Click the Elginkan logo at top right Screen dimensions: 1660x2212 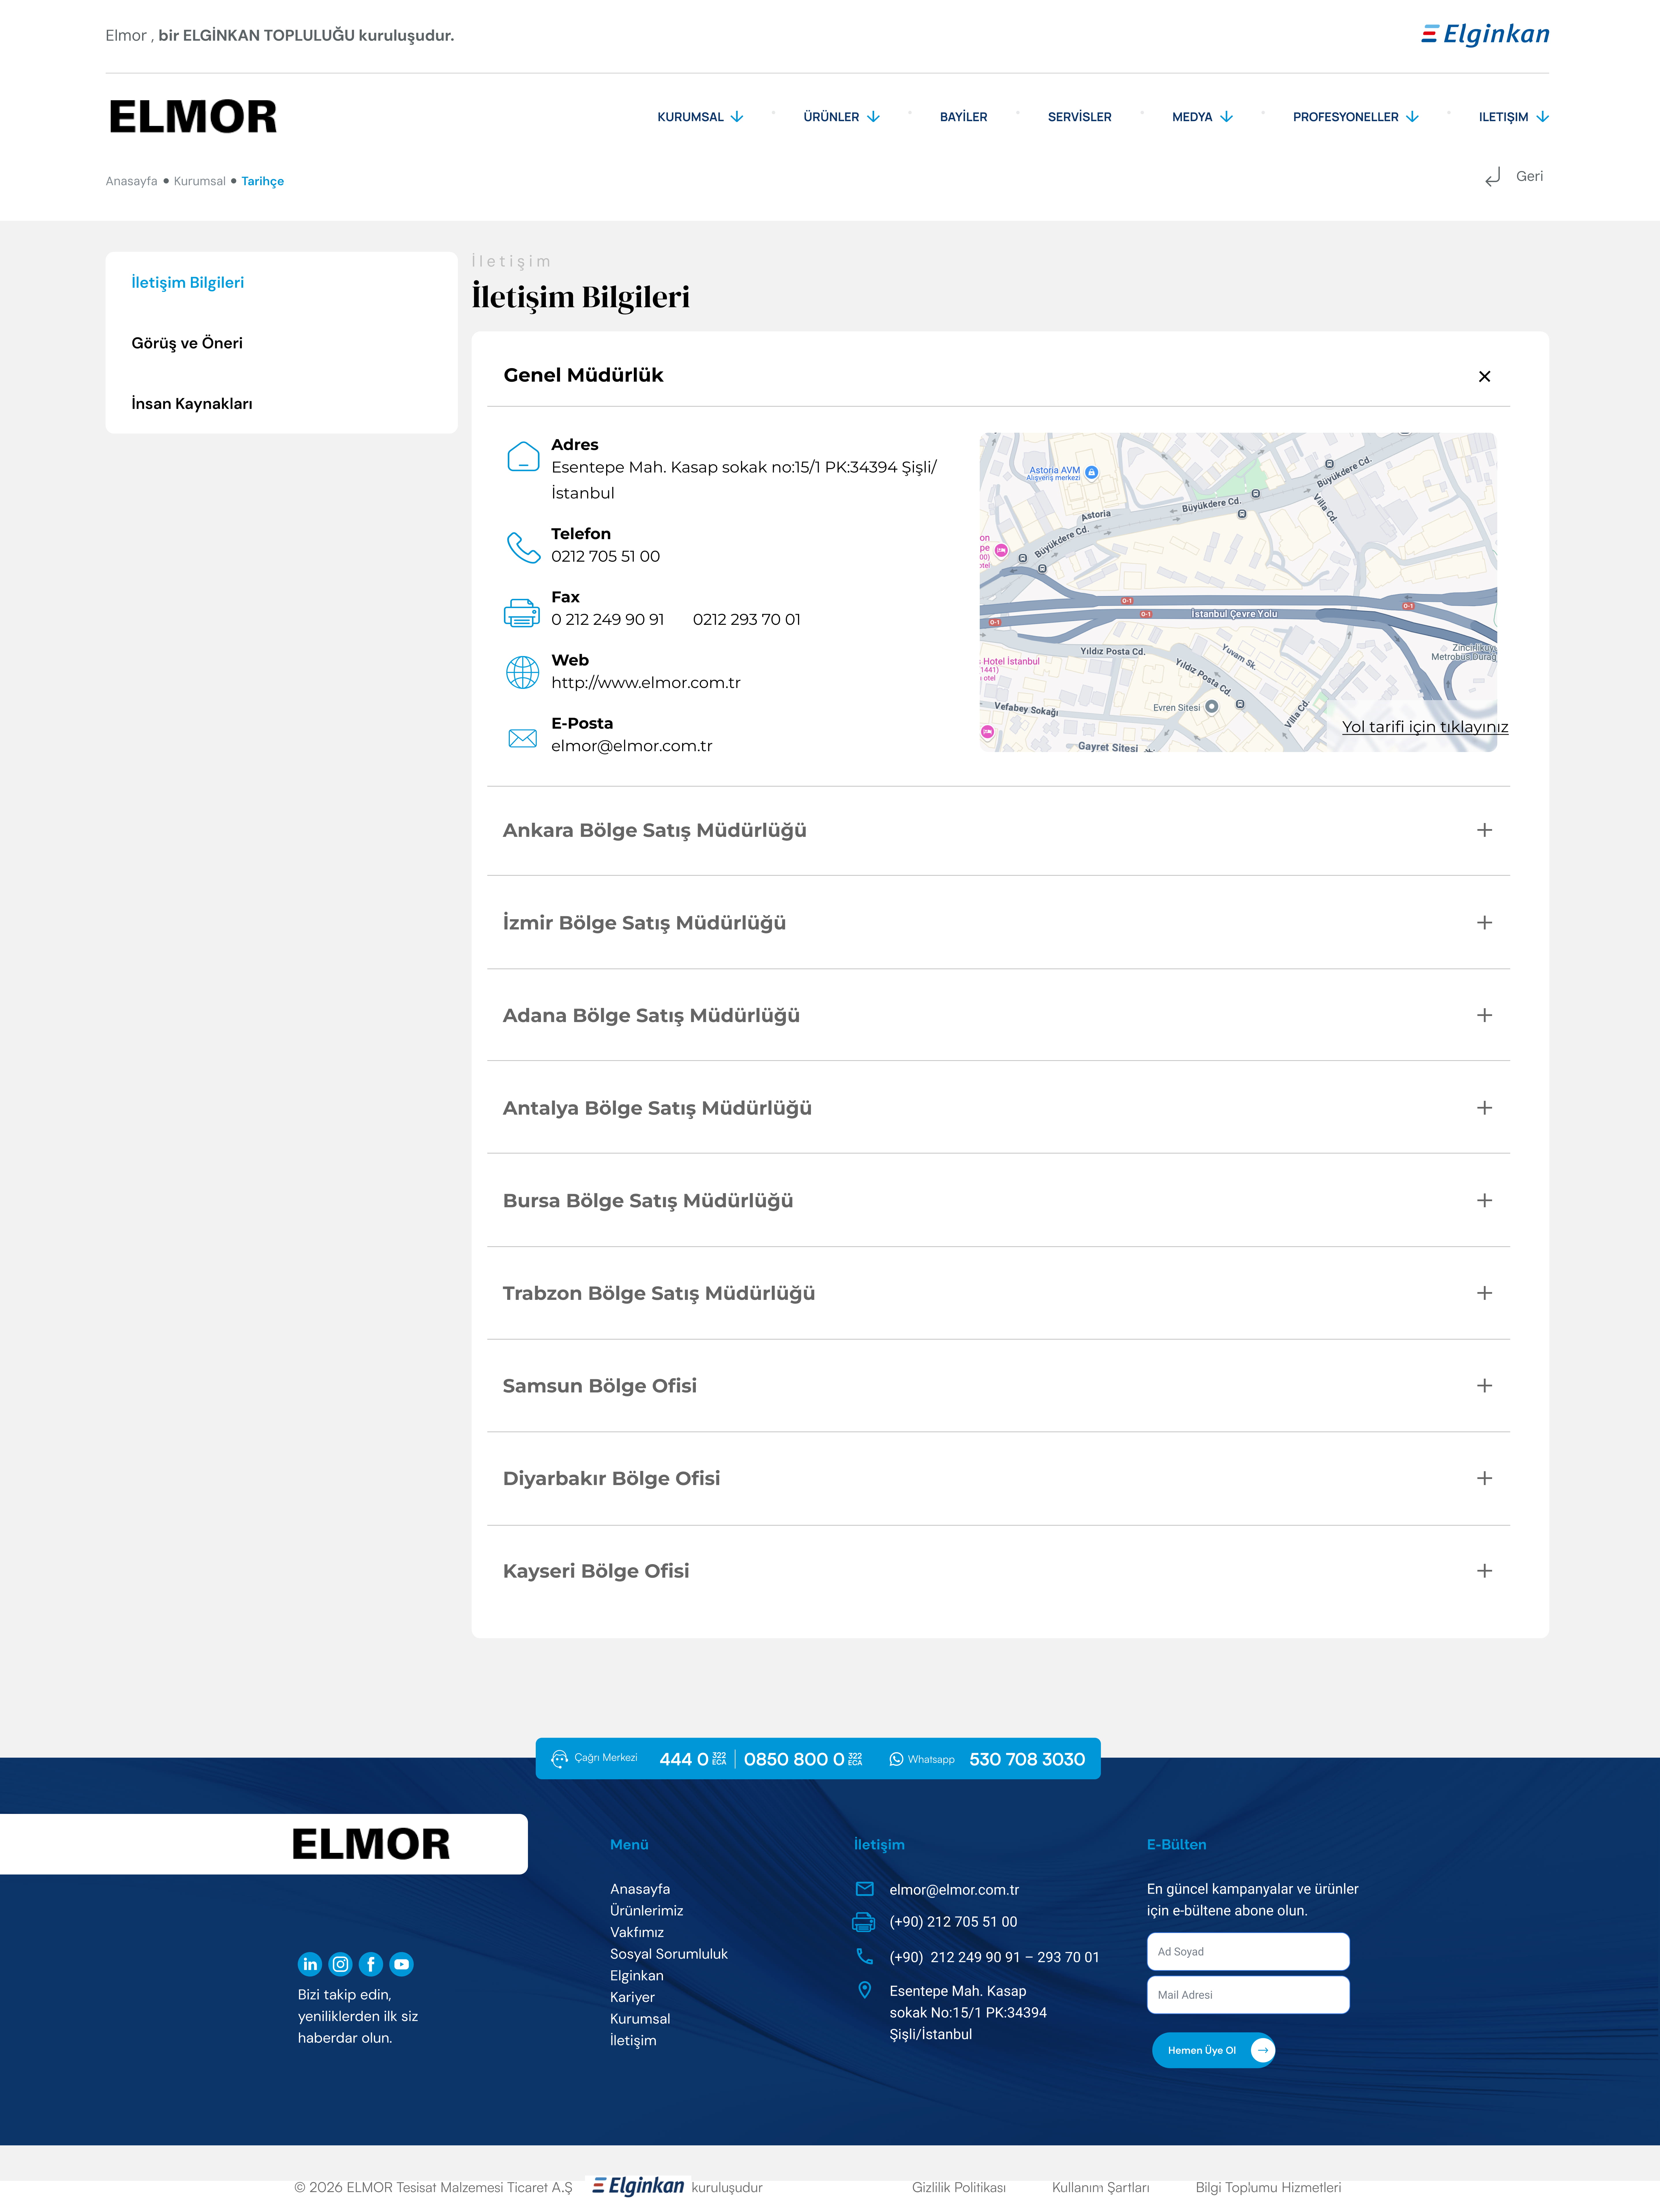(x=1485, y=35)
